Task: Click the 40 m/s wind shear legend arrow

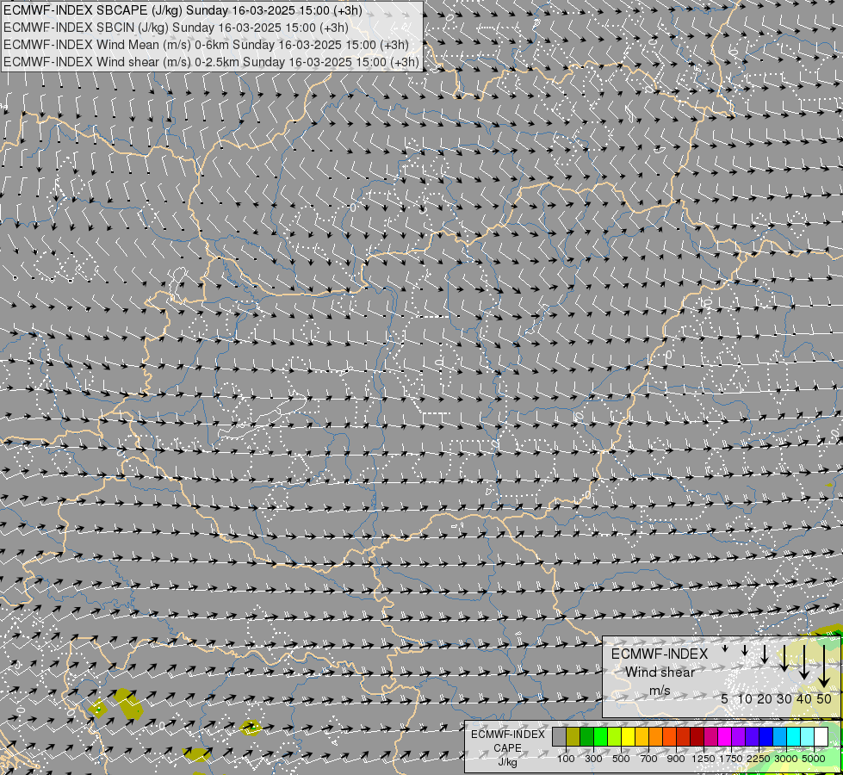Action: (804, 662)
